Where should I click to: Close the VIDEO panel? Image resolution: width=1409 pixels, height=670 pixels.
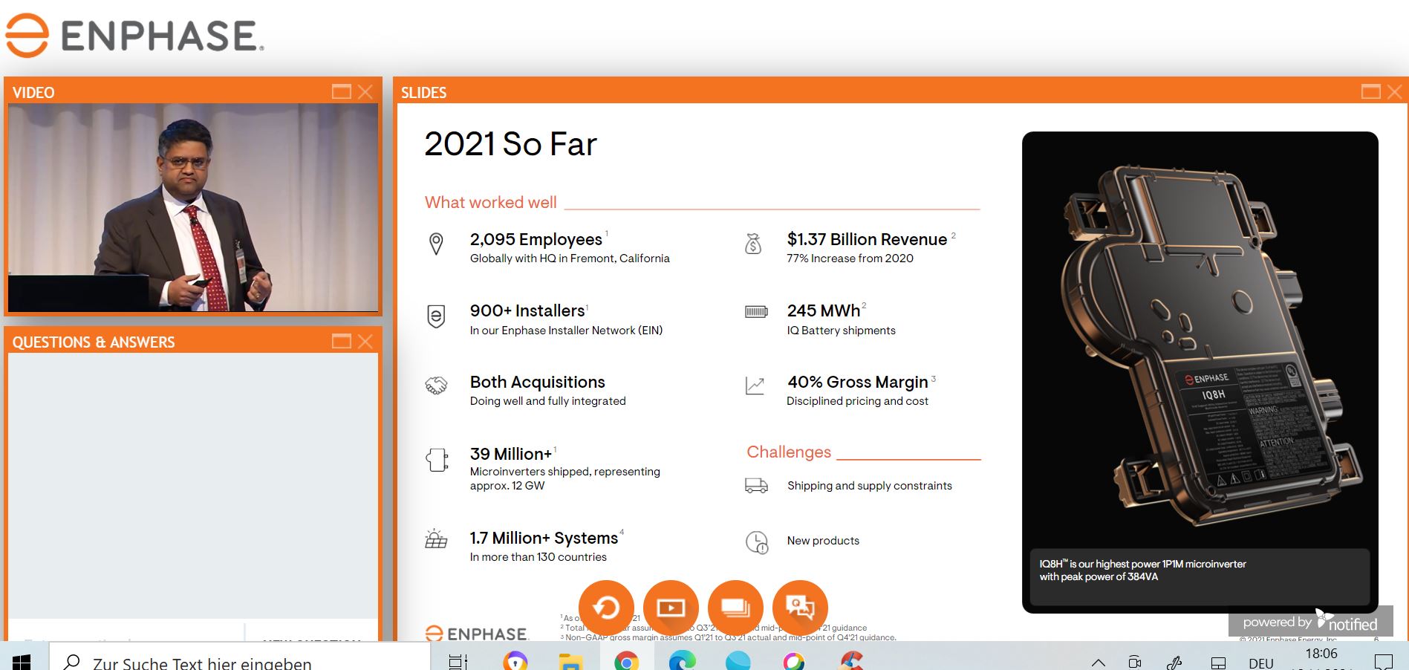pos(365,92)
